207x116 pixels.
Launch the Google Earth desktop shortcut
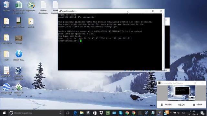6,87
